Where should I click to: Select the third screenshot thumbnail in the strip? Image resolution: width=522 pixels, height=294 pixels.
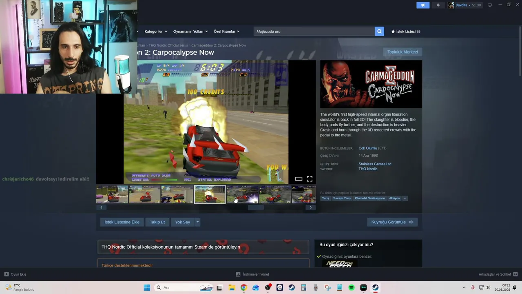pyautogui.click(x=177, y=194)
